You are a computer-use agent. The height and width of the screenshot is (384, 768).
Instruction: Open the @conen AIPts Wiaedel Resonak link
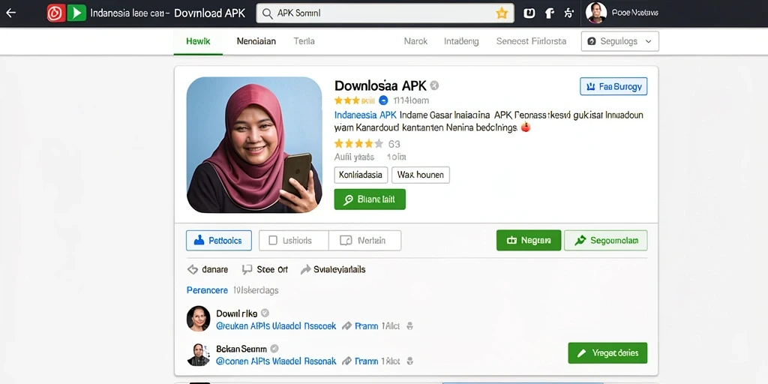tap(276, 361)
